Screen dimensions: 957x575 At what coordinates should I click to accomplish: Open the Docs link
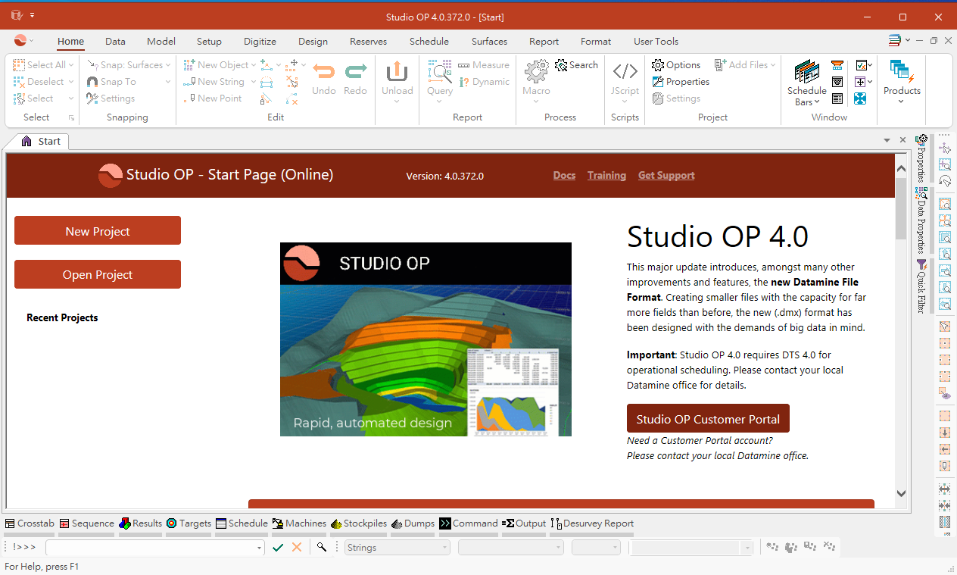(564, 175)
